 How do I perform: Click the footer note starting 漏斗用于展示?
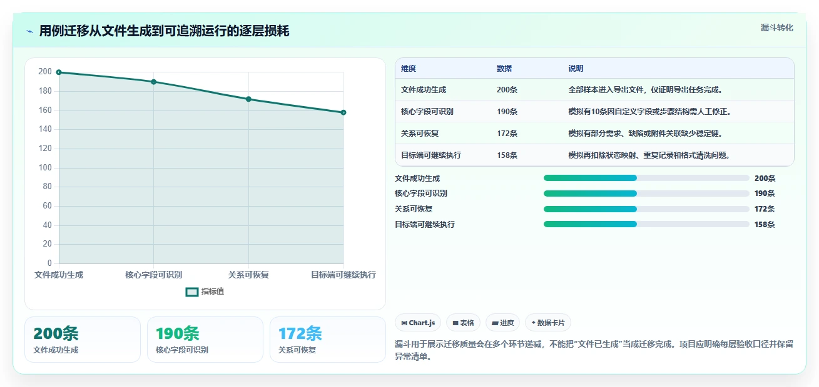point(594,351)
